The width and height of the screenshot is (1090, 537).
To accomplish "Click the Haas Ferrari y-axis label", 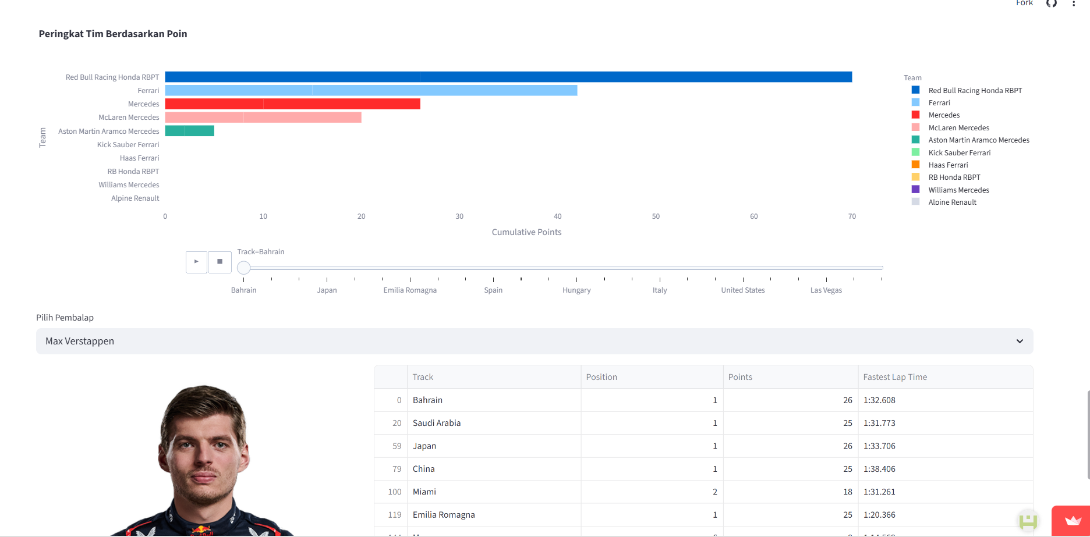I will (x=139, y=158).
